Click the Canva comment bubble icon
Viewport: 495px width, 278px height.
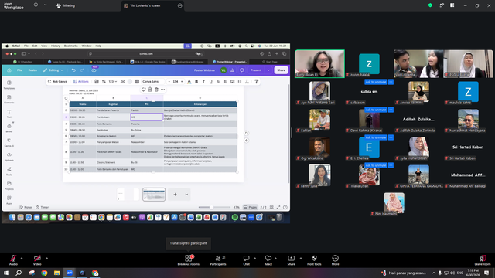tap(242, 70)
